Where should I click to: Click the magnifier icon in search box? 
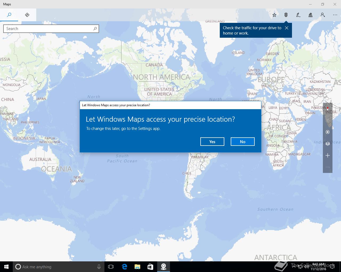(x=95, y=29)
